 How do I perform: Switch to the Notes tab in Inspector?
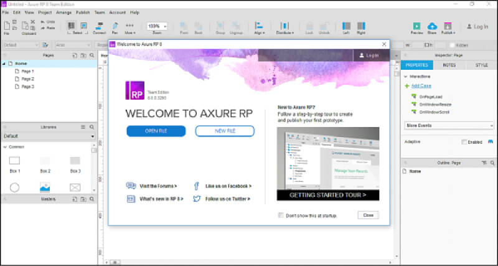click(x=448, y=65)
